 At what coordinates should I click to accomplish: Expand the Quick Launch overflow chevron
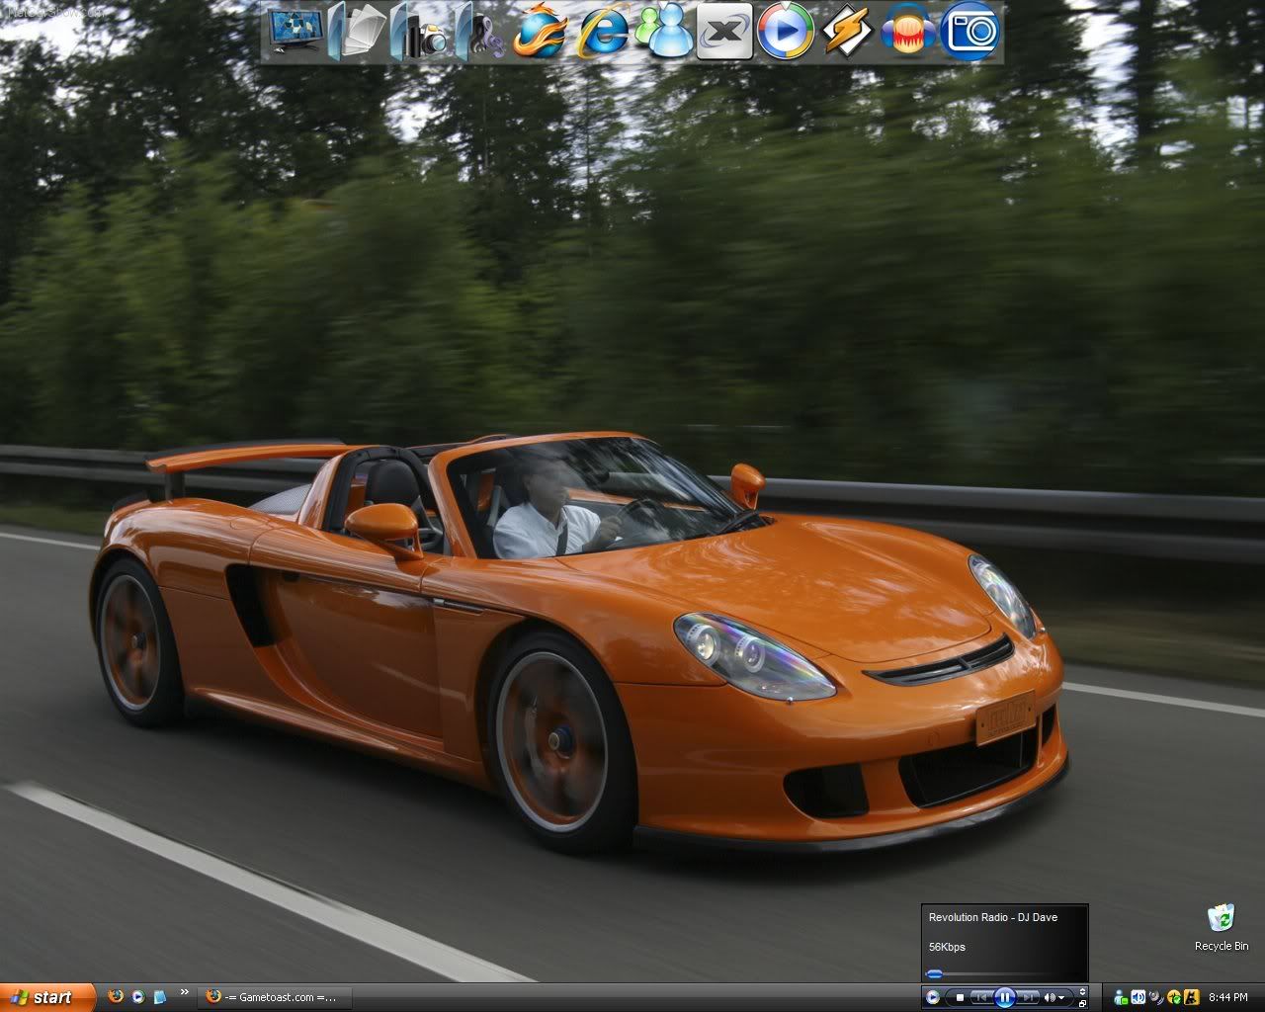(184, 991)
